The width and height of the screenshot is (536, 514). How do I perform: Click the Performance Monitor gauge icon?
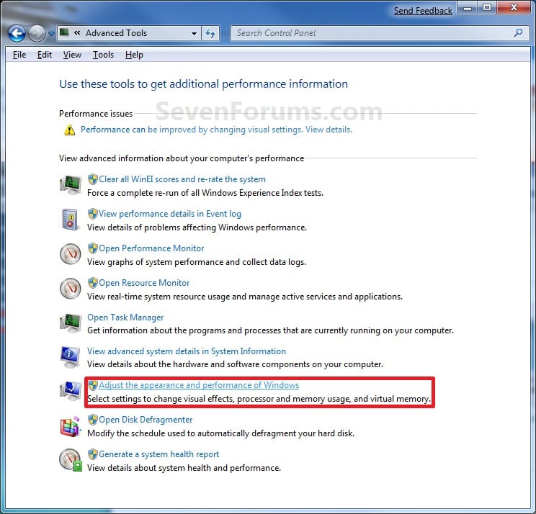pos(71,253)
